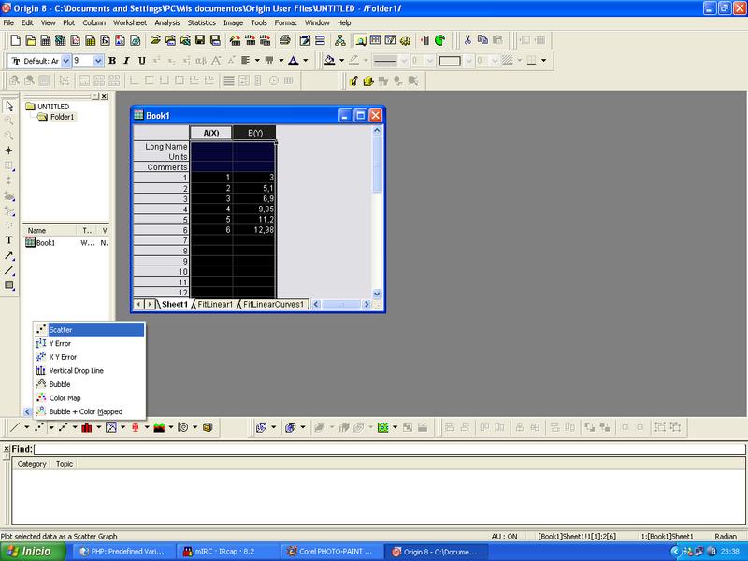This screenshot has height=561, width=748.
Task: Select the Rectangle drawing tool
Action: 9,285
